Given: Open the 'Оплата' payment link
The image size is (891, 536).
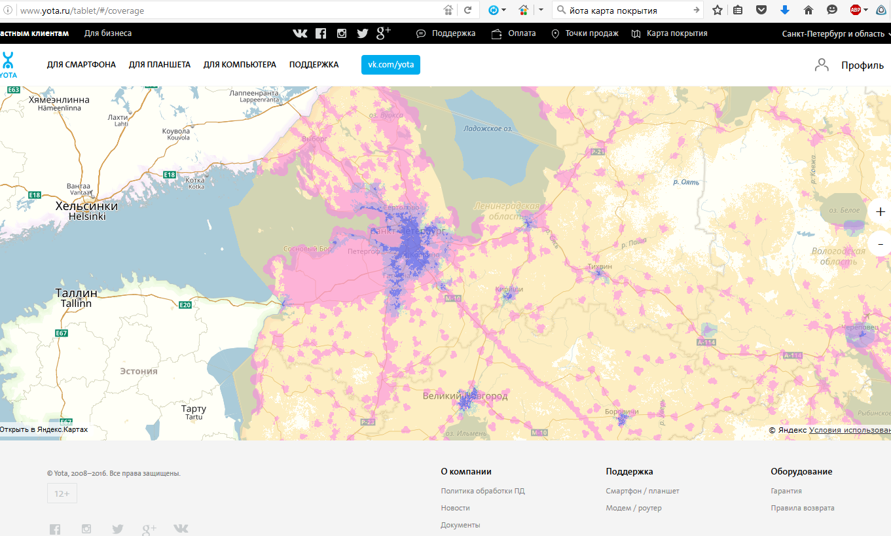Looking at the screenshot, I should coord(513,33).
